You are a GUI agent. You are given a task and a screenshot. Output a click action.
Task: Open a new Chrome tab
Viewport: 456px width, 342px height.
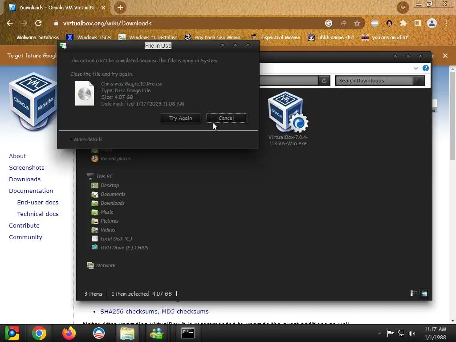(120, 8)
